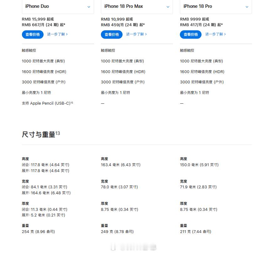Click 8.75 毫米 thickness in iPhone 18 Pro Max column

(x=119, y=209)
